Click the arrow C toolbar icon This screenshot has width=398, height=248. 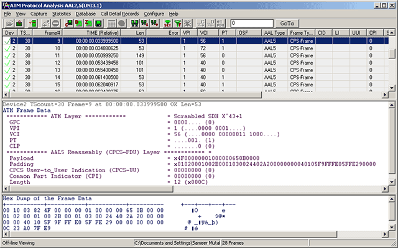coord(201,24)
